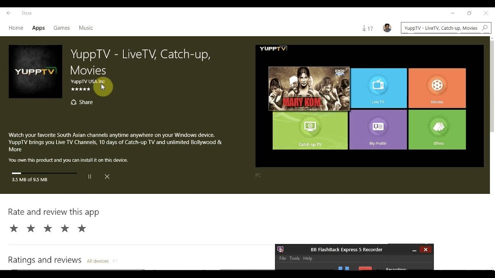Click Mary Kom poster in screenshot
The width and height of the screenshot is (495, 278).
point(309,88)
